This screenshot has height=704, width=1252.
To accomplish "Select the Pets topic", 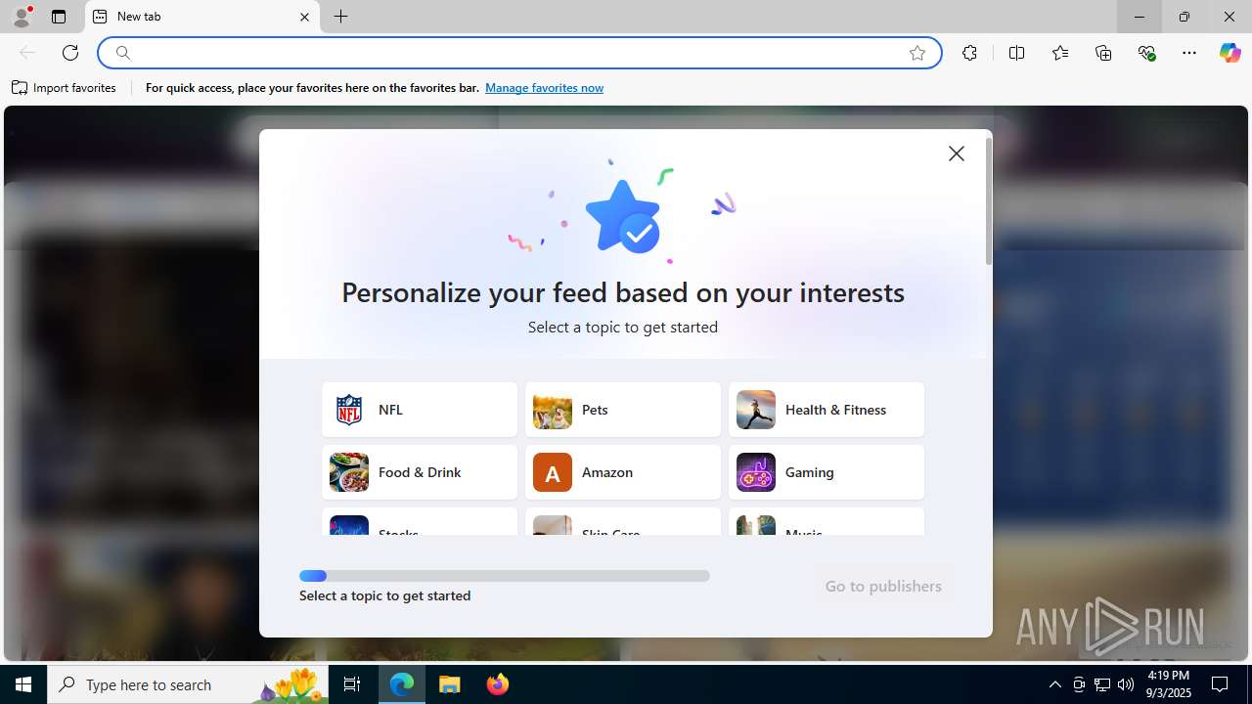I will tap(623, 410).
